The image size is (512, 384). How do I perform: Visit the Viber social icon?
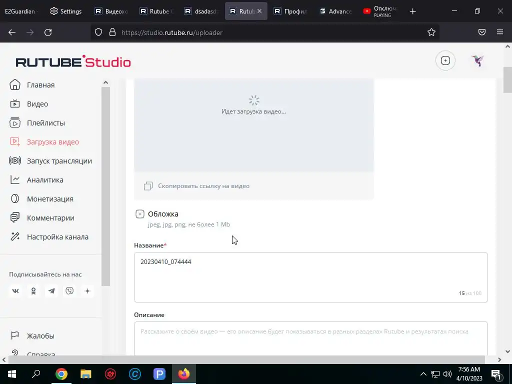click(x=69, y=291)
